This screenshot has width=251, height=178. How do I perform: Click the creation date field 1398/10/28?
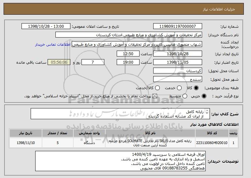(x=178, y=54)
